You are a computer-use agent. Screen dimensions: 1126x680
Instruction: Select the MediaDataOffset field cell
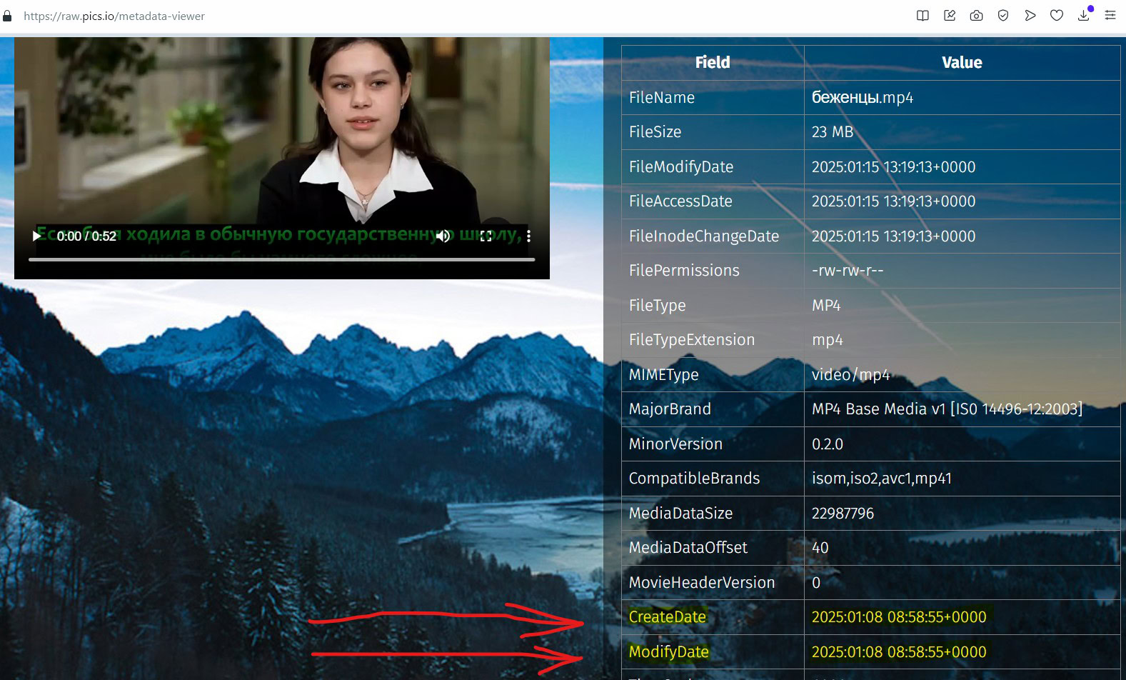coord(713,548)
